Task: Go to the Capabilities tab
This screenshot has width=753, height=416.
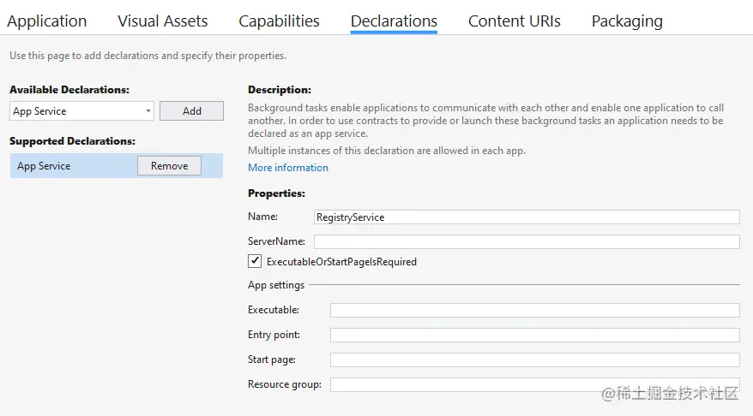Action: coord(279,21)
